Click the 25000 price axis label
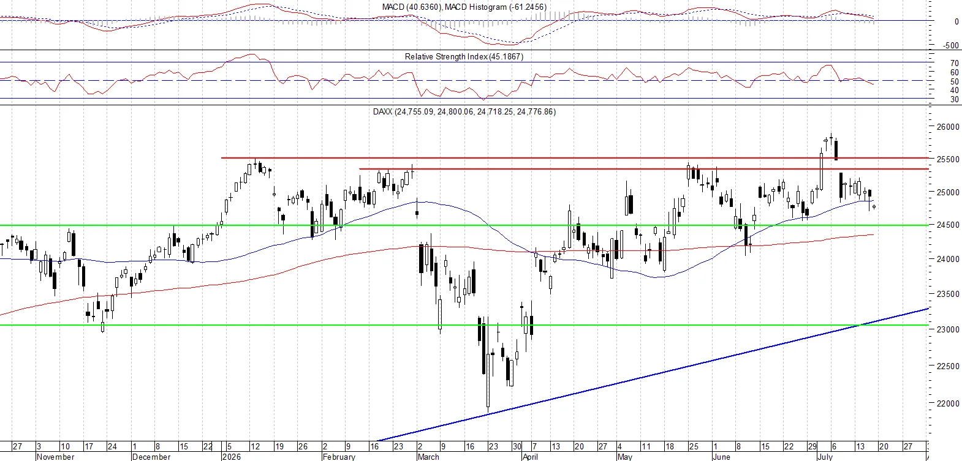 (x=947, y=192)
